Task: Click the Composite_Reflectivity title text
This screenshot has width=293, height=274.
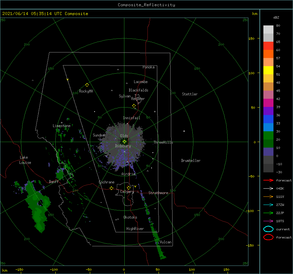Action: [146, 5]
